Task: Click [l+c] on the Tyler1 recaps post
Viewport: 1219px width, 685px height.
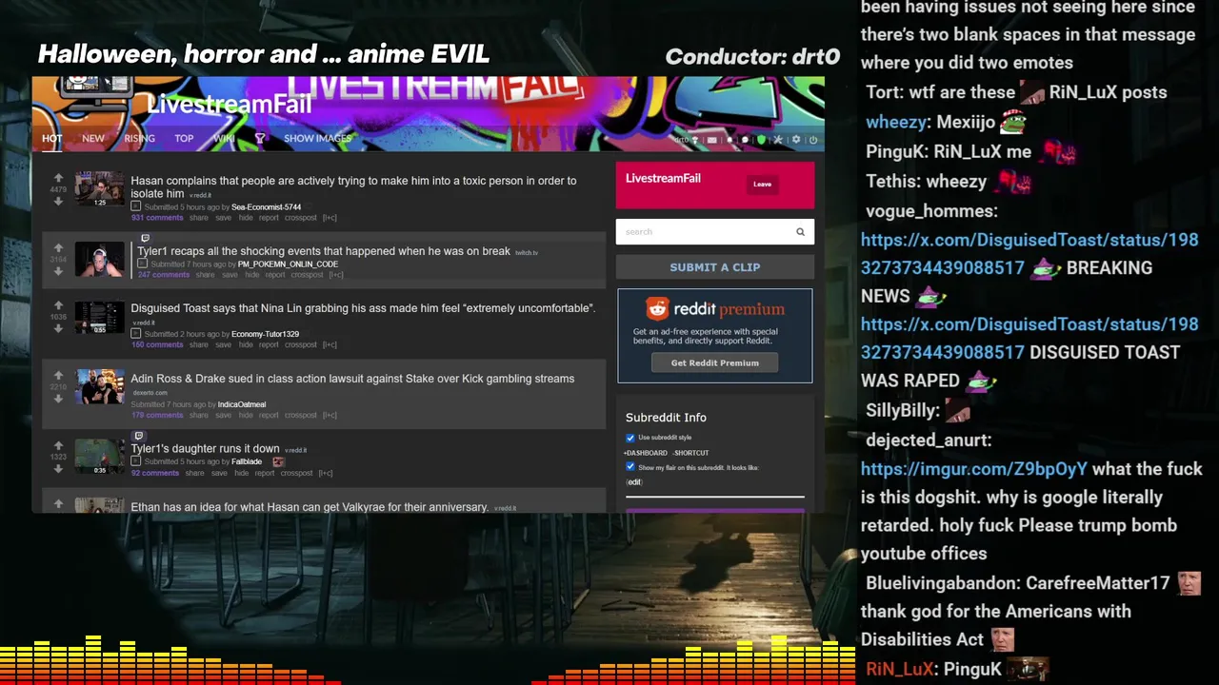Action: pyautogui.click(x=336, y=275)
